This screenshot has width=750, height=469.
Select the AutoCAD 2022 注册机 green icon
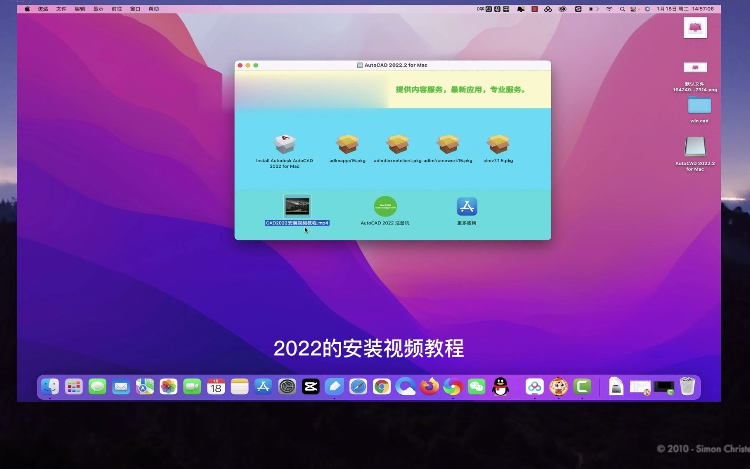(x=385, y=206)
